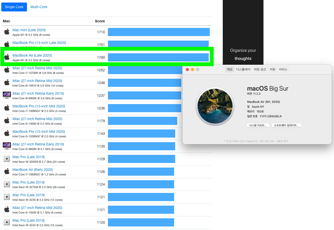The image size is (334, 230).
Task: Open the Mac Pro link above Xeon W-3275M
Action: coord(29,182)
